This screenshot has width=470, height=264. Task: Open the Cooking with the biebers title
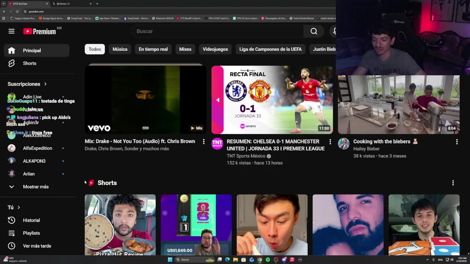(x=386, y=141)
